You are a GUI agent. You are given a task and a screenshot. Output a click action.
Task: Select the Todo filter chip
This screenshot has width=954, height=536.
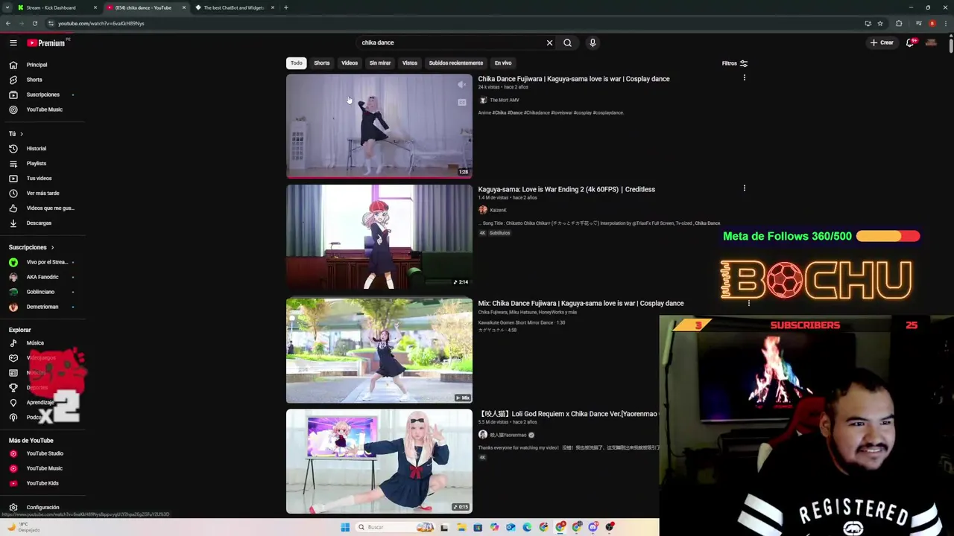pyautogui.click(x=296, y=63)
